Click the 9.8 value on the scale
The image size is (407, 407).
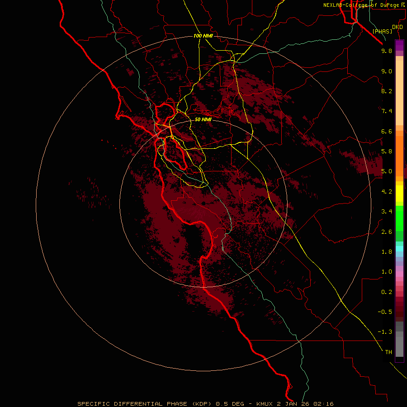[387, 51]
